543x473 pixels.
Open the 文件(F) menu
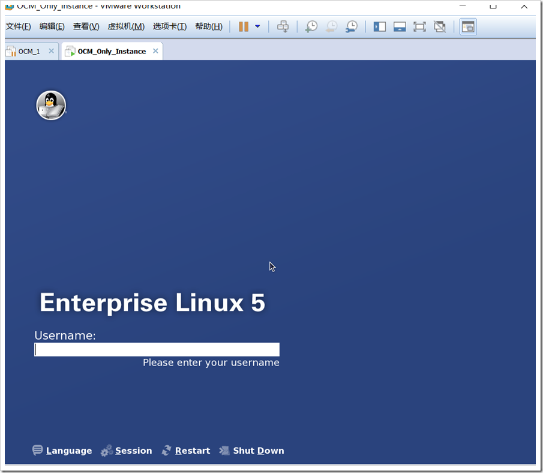coord(19,26)
